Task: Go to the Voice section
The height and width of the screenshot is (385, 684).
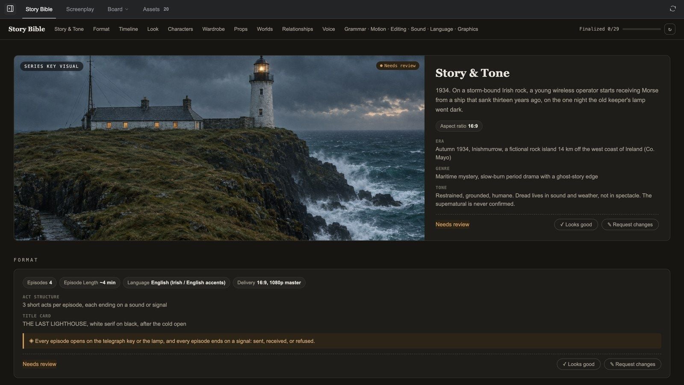Action: point(329,29)
